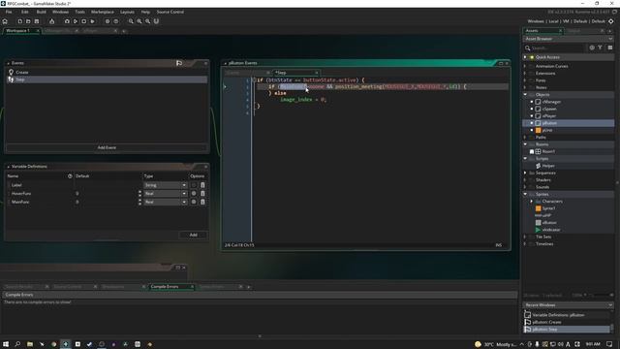Edit the HoverFunc default value field
Image resolution: width=620 pixels, height=349 pixels.
pos(105,194)
